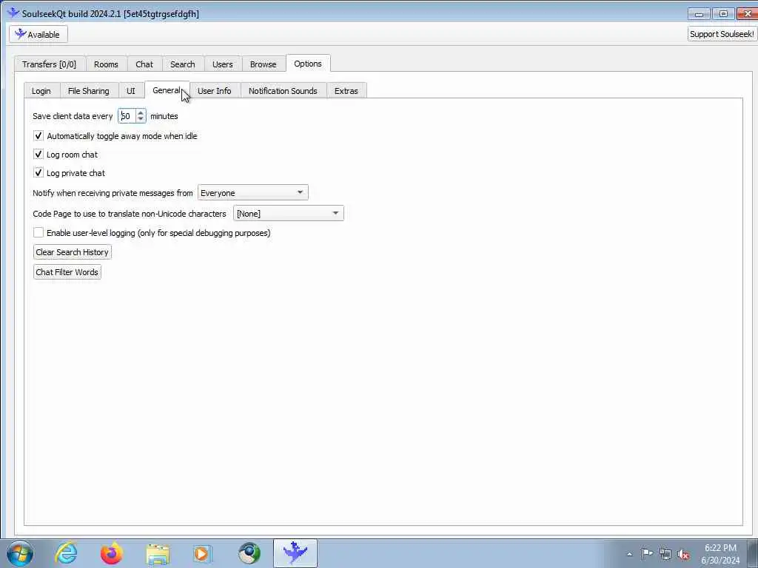The image size is (758, 568).
Task: Enable user-level logging checkbox
Action: (38, 232)
